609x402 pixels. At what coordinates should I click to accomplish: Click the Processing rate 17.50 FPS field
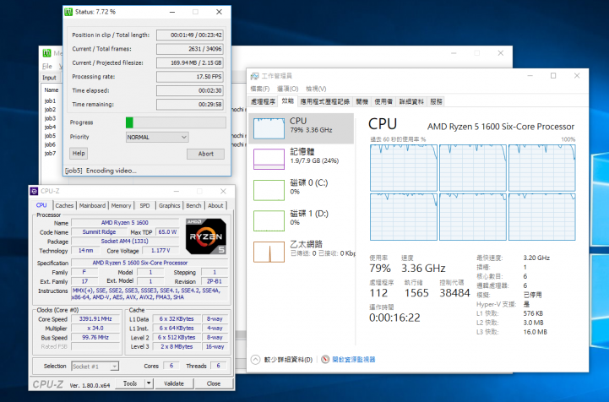[190, 77]
